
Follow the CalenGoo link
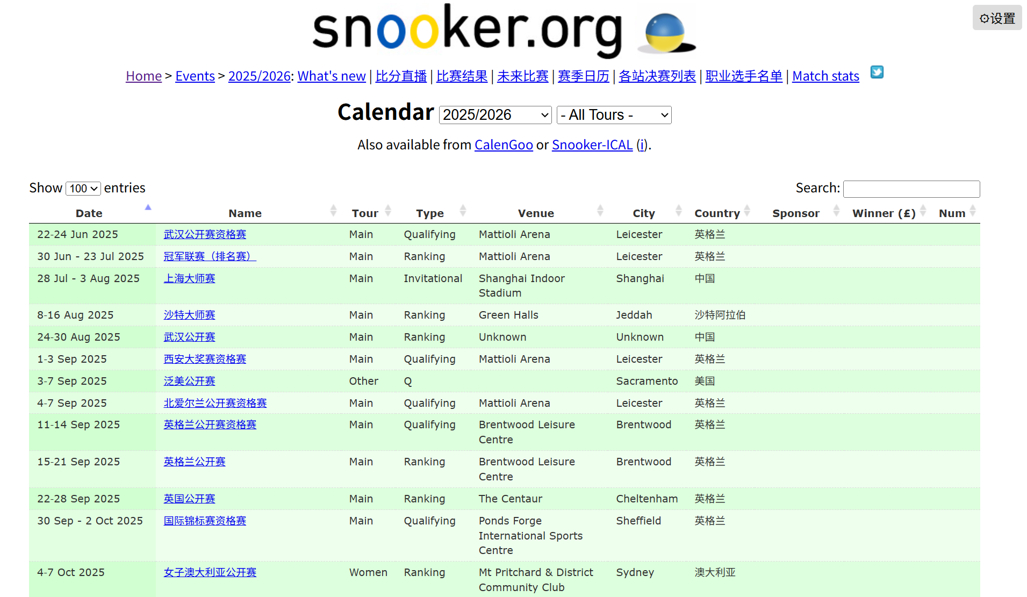(x=504, y=145)
